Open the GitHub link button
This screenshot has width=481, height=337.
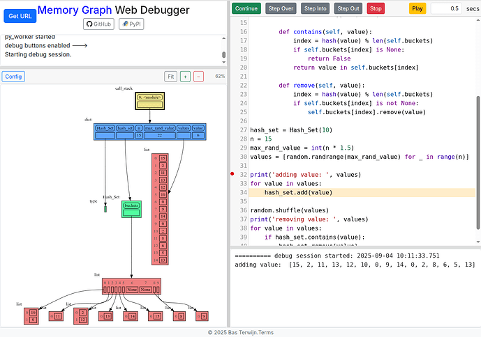98,24
